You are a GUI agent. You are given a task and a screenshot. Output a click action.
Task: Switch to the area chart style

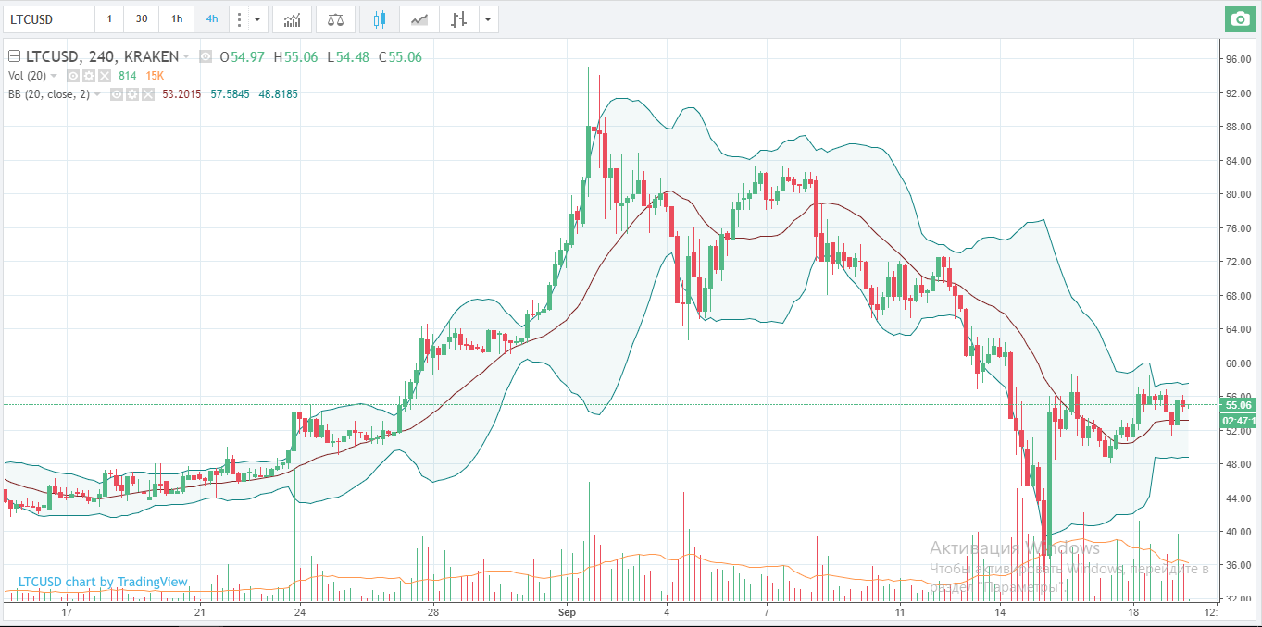(419, 19)
